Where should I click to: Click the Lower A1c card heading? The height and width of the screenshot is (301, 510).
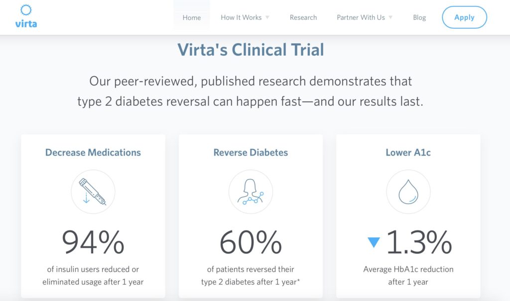[408, 152]
